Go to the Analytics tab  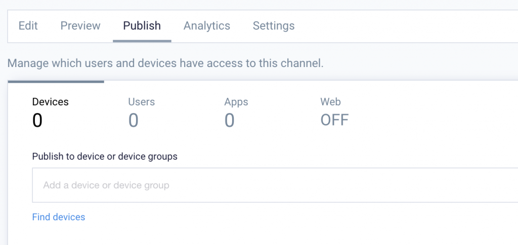tap(207, 26)
